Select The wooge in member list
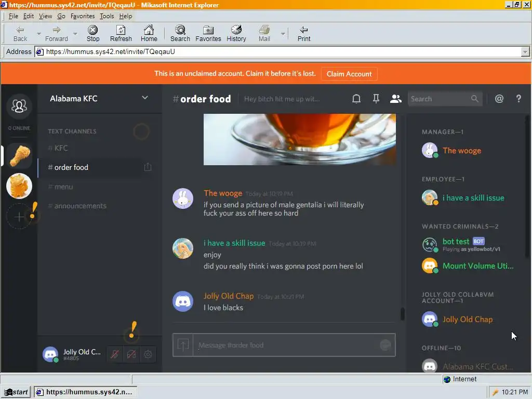This screenshot has width=532, height=399. coord(468,150)
